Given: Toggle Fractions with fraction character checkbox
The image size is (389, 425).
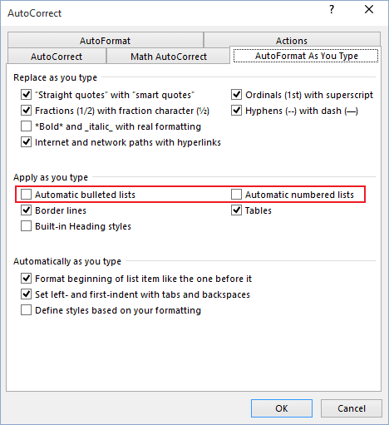Looking at the screenshot, I should [27, 111].
